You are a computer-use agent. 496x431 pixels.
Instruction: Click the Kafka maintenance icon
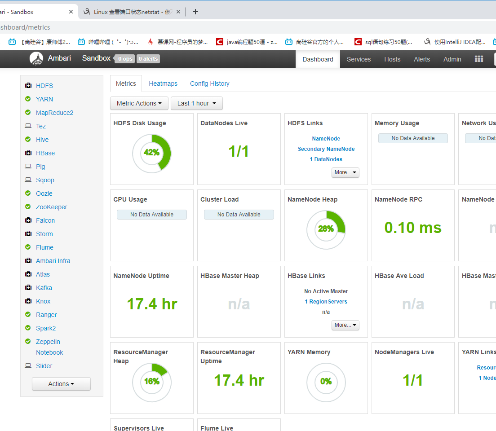tap(28, 287)
